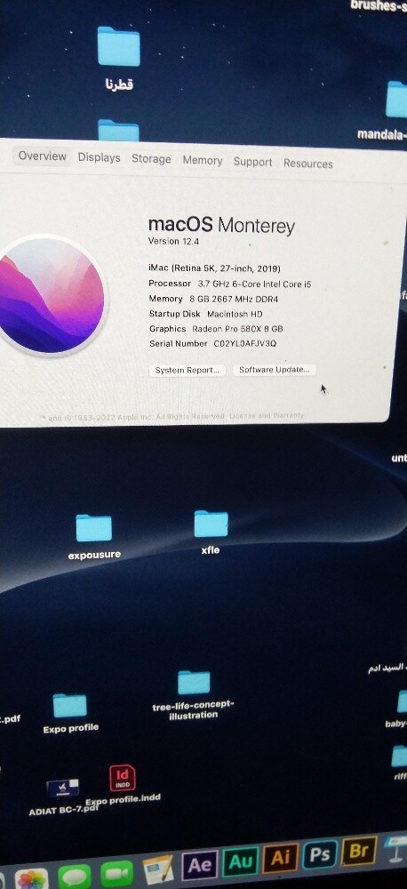Open the Photos app in the dock
The width and height of the screenshot is (407, 889).
32,878
